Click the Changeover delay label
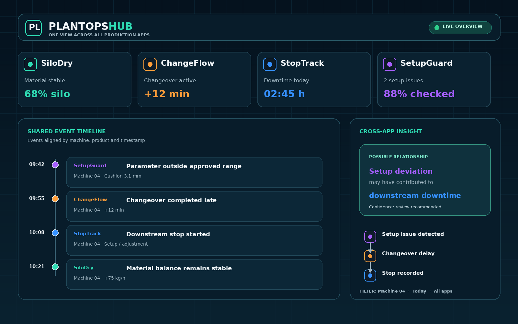The width and height of the screenshot is (518, 324). click(x=408, y=253)
